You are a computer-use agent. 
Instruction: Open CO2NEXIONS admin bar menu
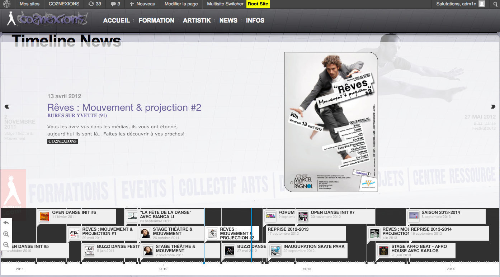click(x=64, y=4)
